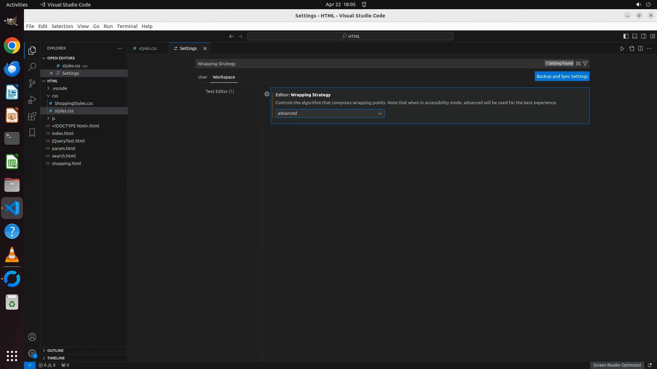The width and height of the screenshot is (657, 369).
Task: Open the Source Control view
Action: (32, 83)
